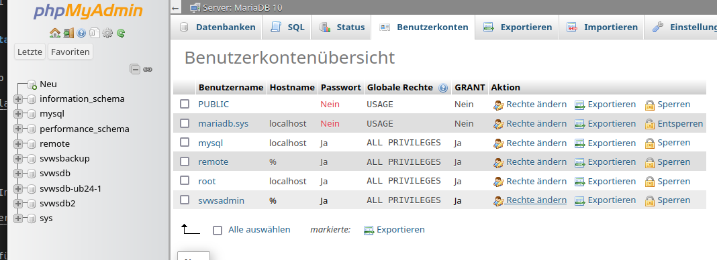Expand the sys database node
This screenshot has width=717, height=260.
18,218
